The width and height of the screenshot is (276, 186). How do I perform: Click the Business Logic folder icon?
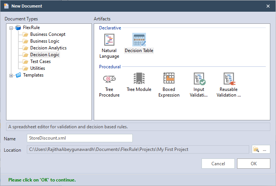(x=26, y=41)
